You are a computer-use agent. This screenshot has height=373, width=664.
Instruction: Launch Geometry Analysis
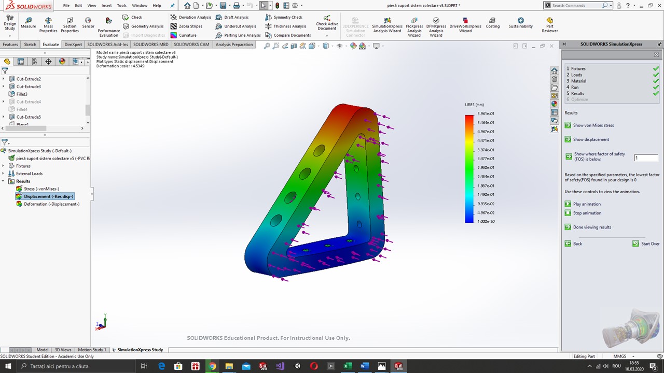(x=143, y=26)
